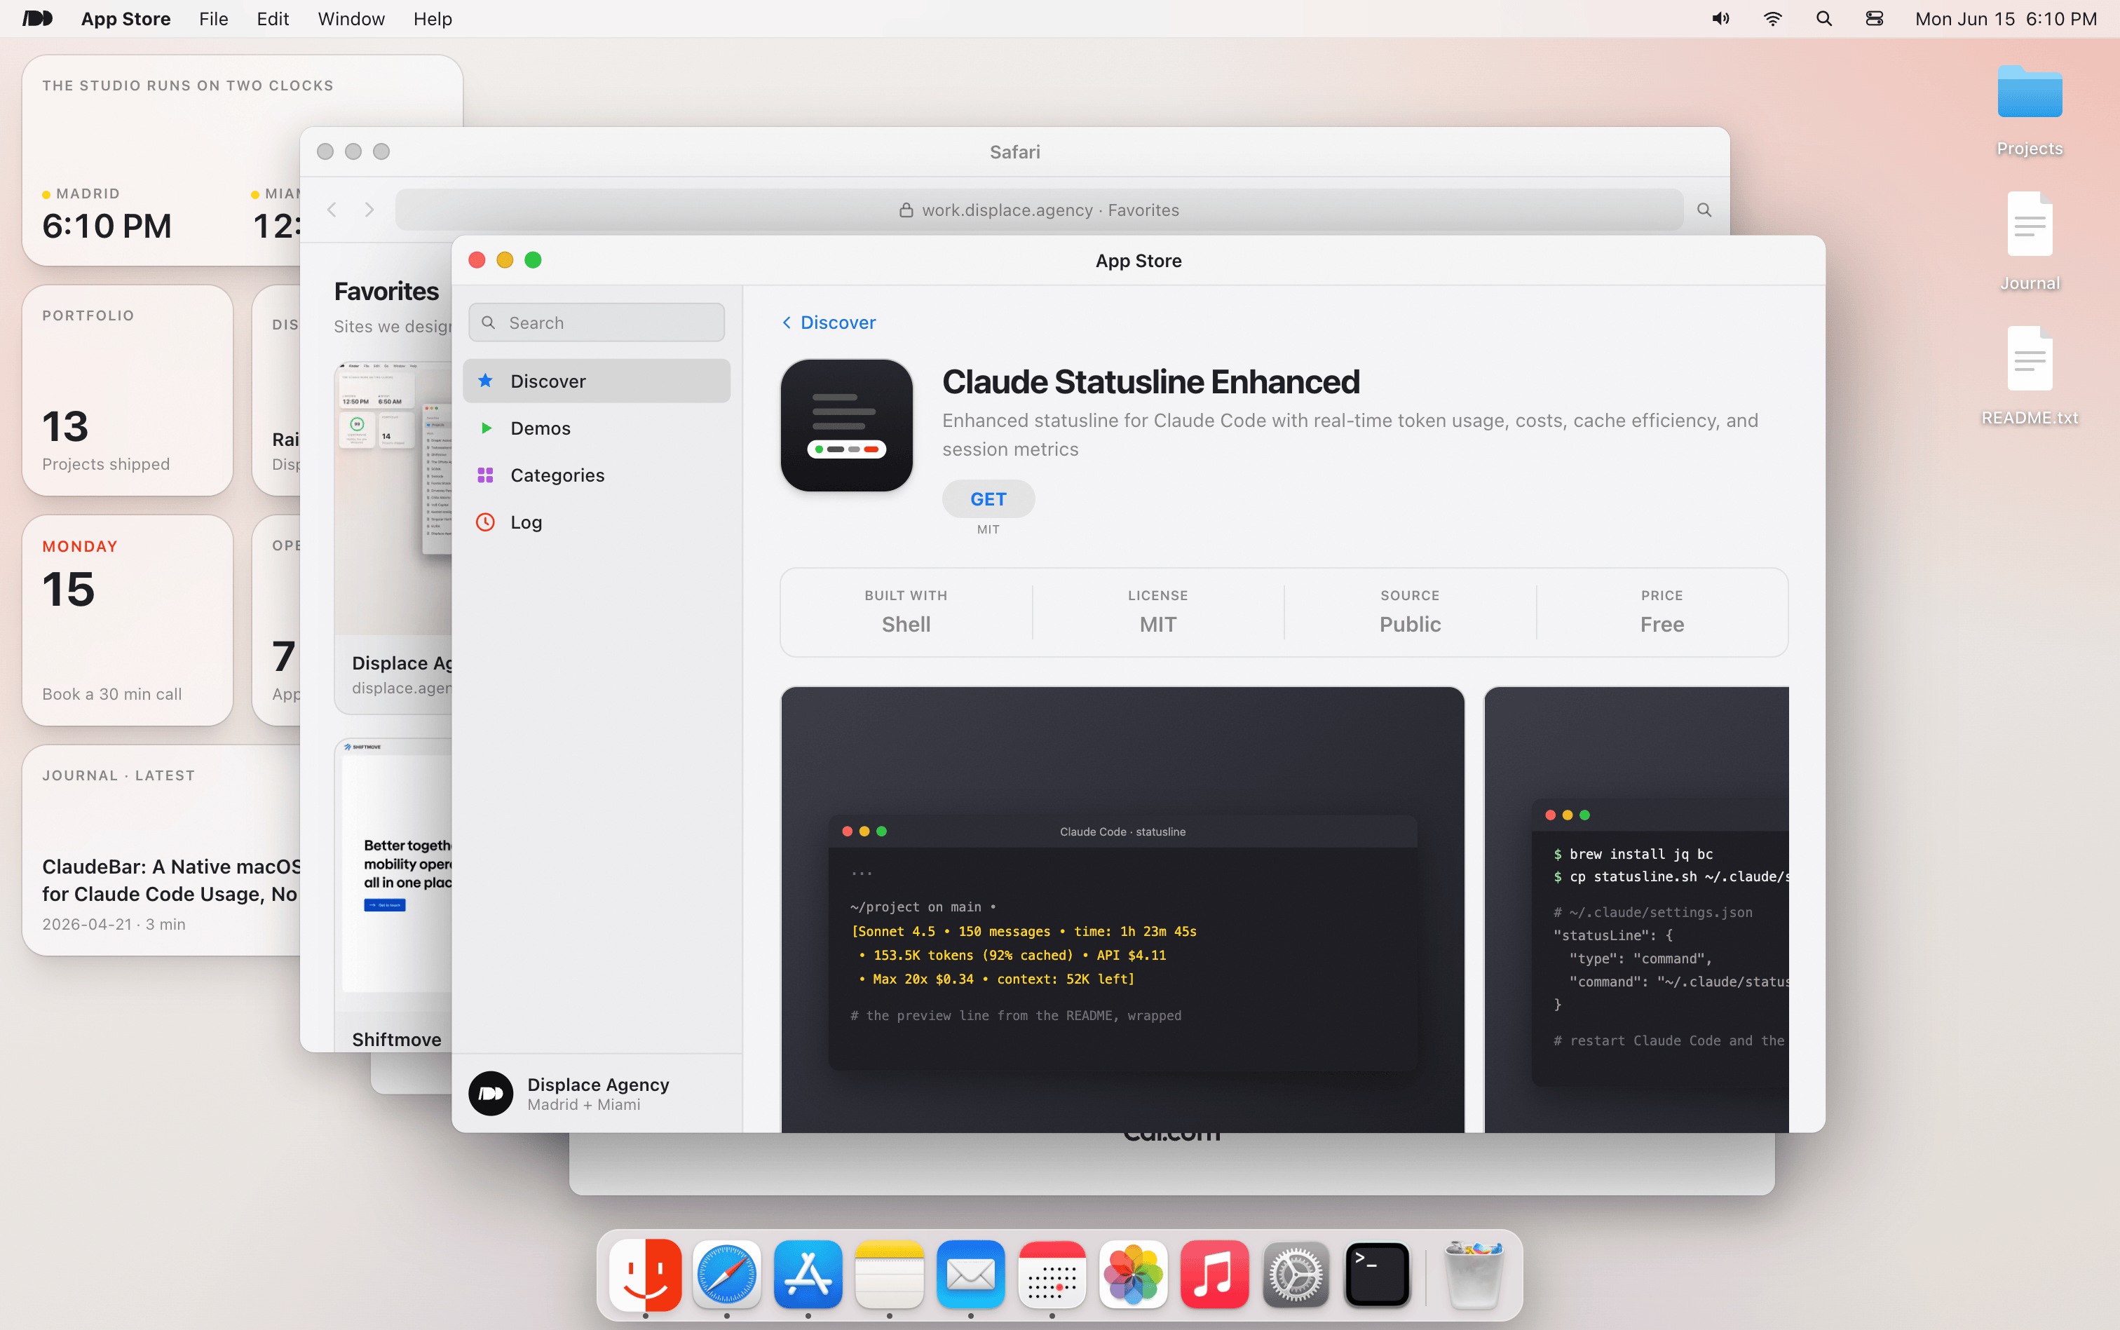
Task: Open Categories in the sidebar
Action: (596, 475)
